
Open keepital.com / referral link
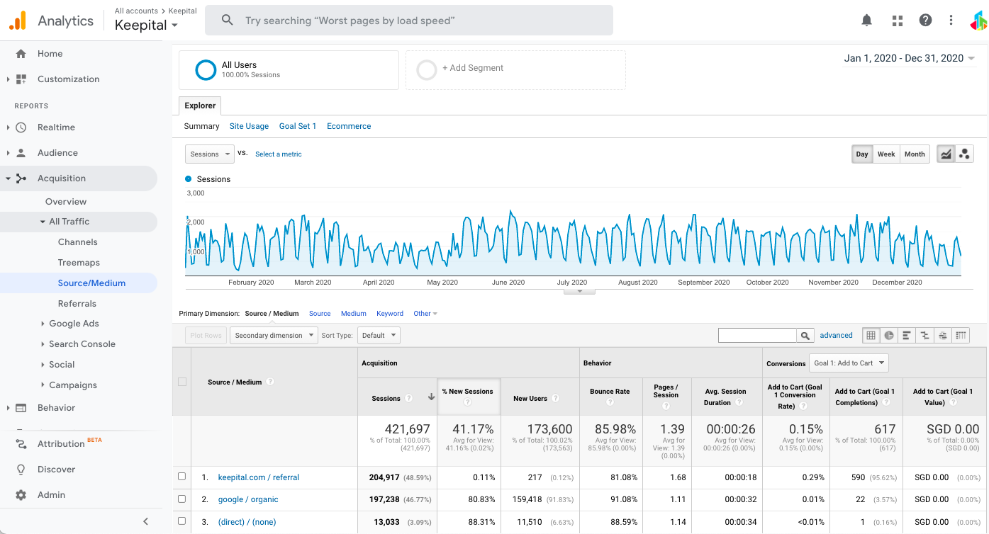point(259,477)
